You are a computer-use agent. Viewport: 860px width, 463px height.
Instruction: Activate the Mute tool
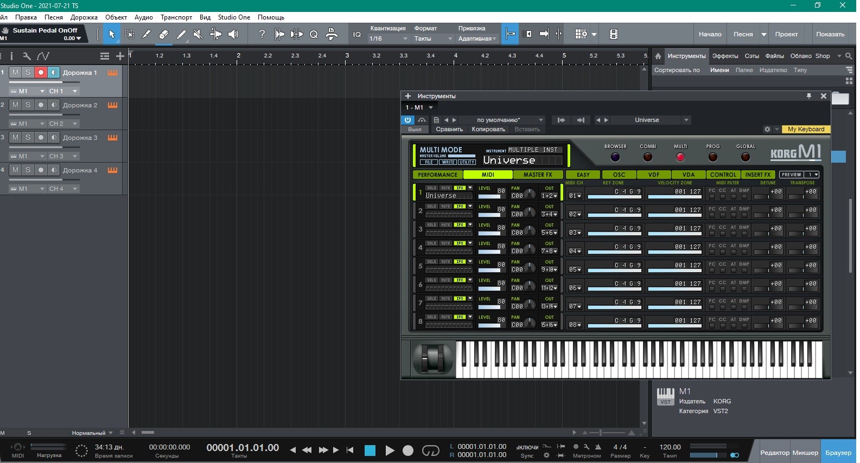point(198,34)
